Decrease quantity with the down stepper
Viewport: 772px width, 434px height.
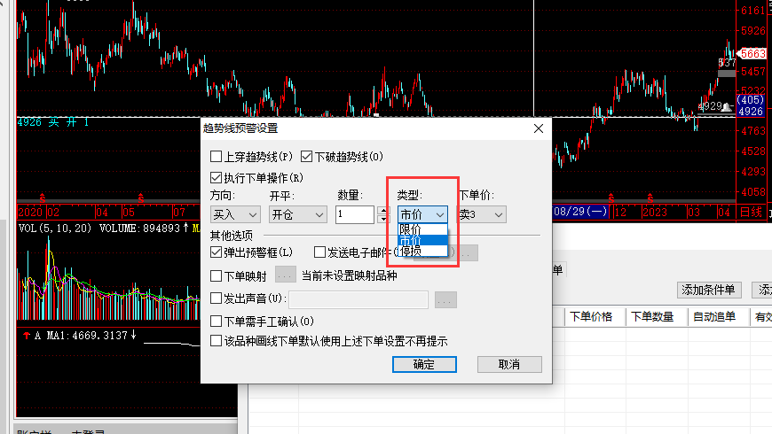point(383,219)
